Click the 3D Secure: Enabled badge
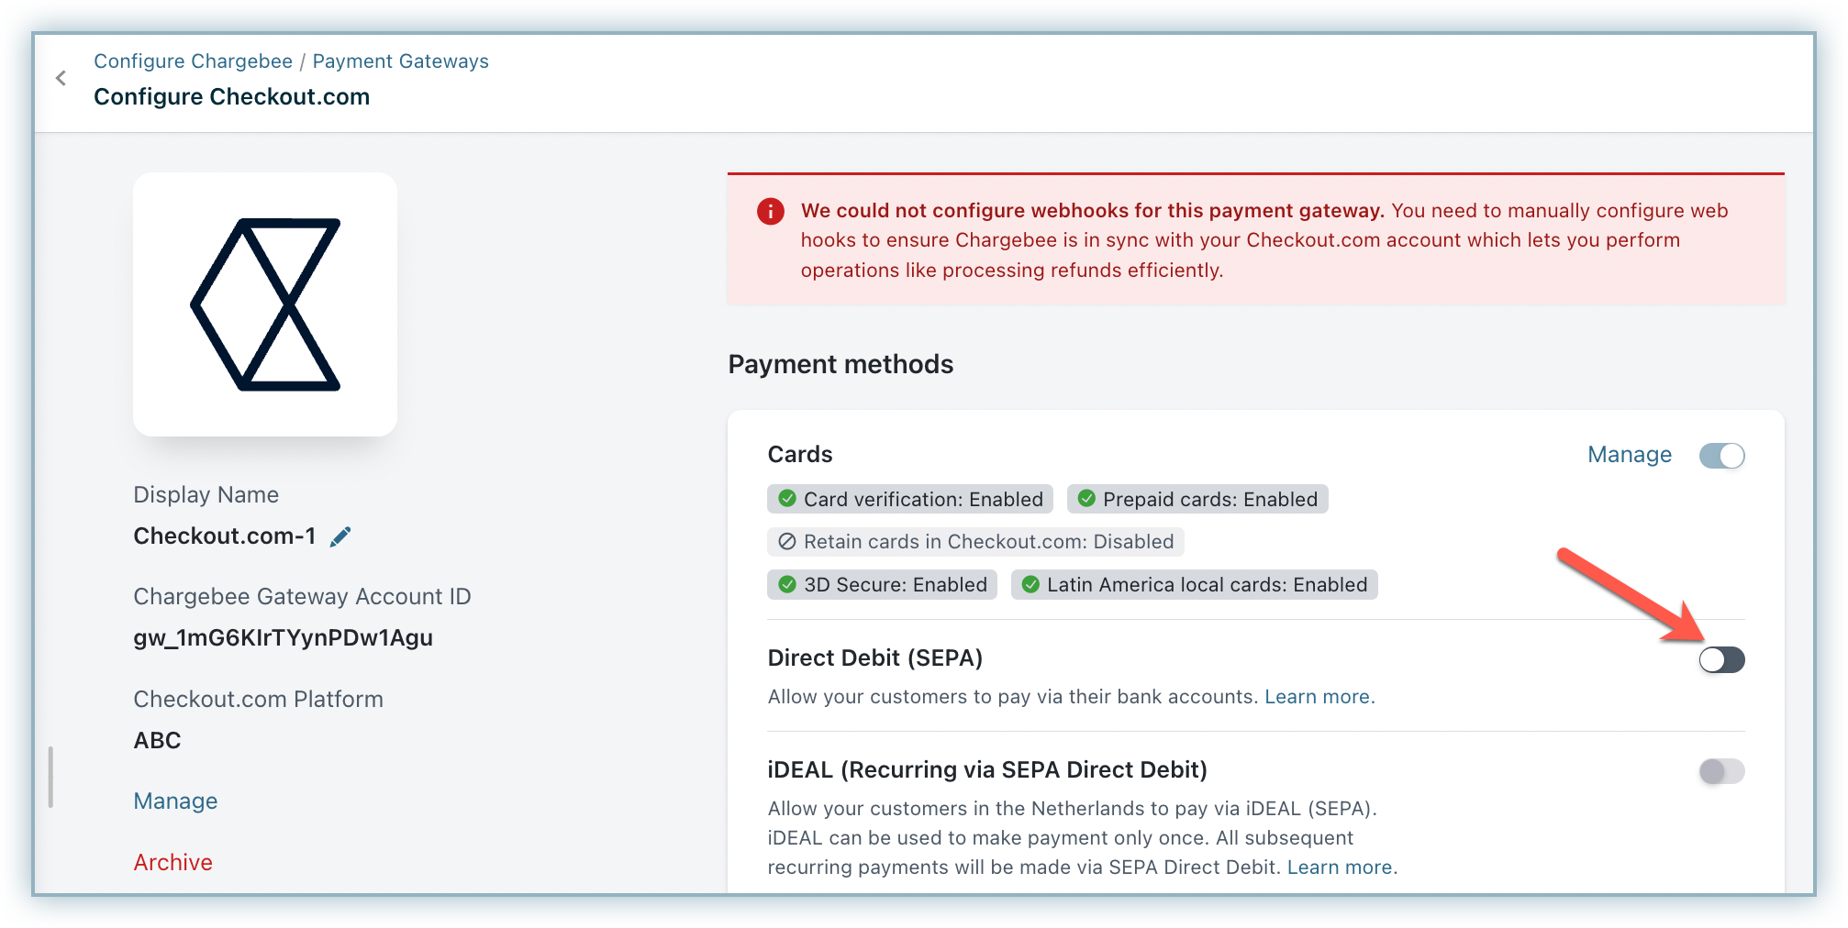The width and height of the screenshot is (1848, 928). [x=883, y=585]
